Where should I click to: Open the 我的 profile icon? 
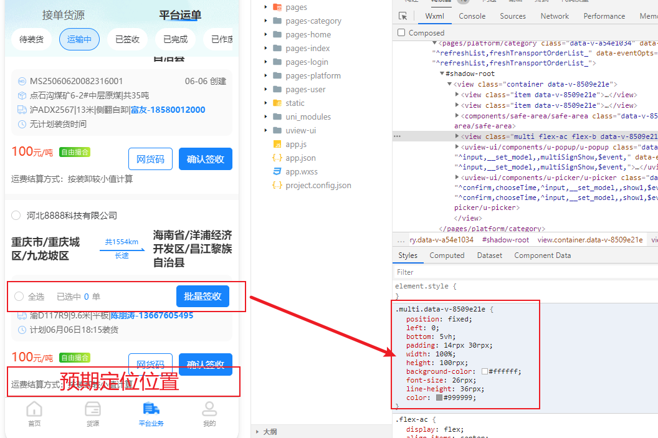(x=209, y=409)
